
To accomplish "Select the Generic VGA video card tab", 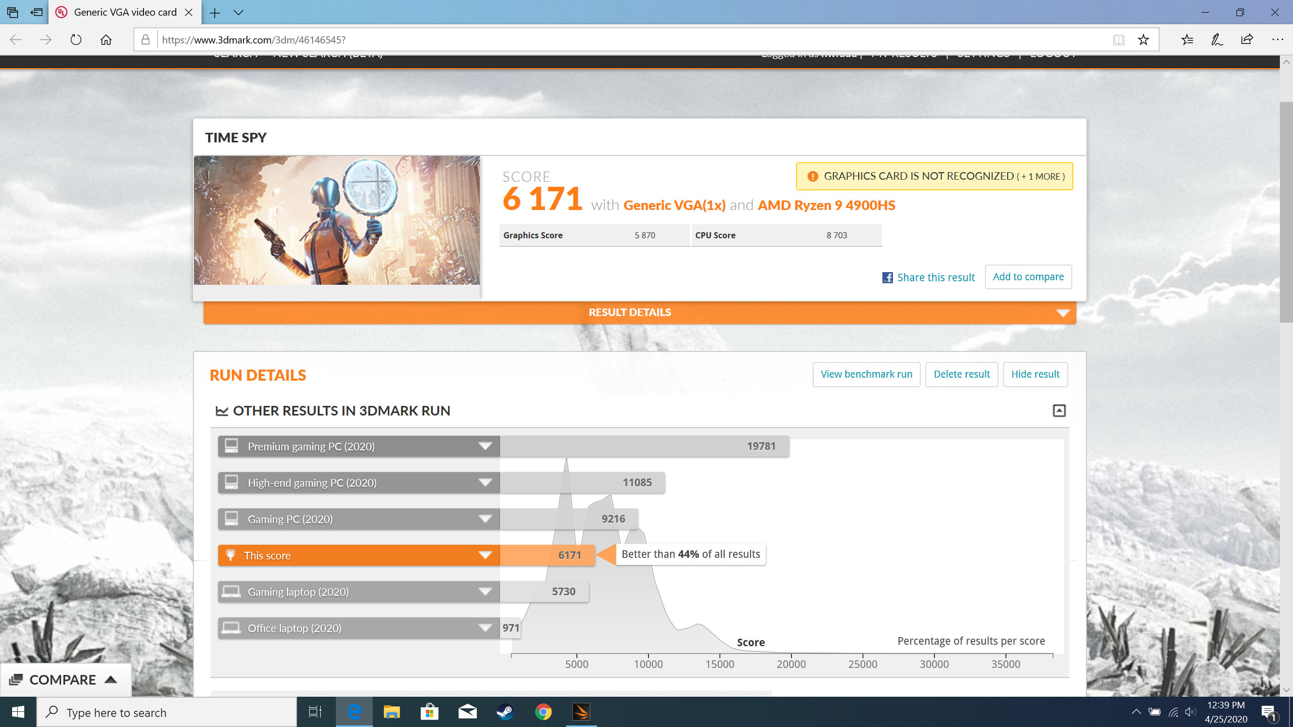I will tap(125, 13).
